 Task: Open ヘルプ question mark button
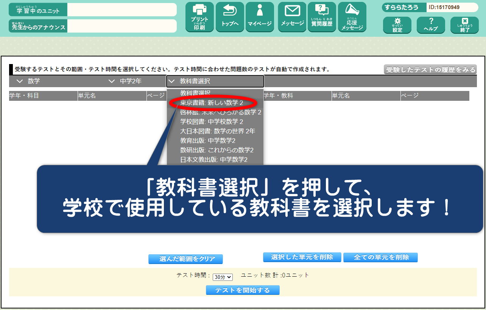click(x=431, y=25)
